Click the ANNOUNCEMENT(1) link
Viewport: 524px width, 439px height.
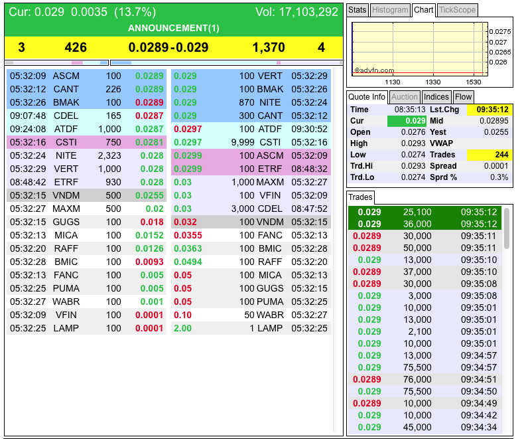173,28
